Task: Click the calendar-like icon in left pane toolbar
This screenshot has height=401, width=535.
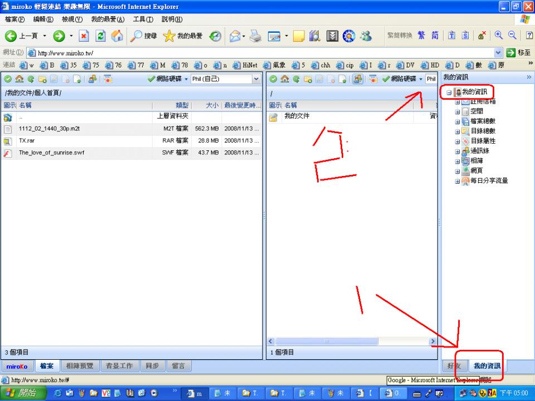Action: point(108,79)
